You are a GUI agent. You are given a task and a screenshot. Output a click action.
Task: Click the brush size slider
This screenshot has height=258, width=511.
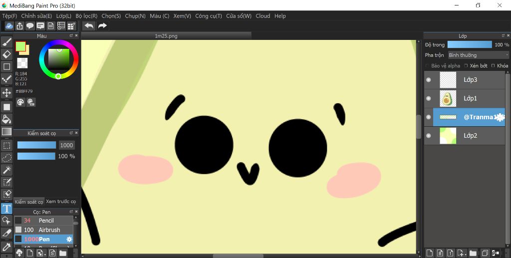(36, 145)
